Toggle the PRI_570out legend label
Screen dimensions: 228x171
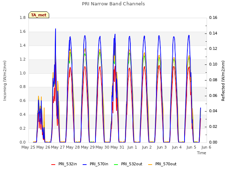coord(166,164)
